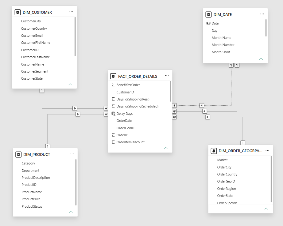Screen dimensions: 283x226
Task: Click the FACT_ORDER_DETAILS field list scrollbar
Action: [x=171, y=91]
